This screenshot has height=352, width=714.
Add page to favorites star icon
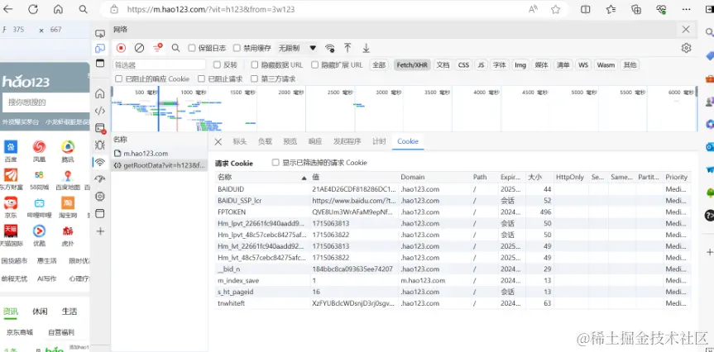tap(555, 9)
